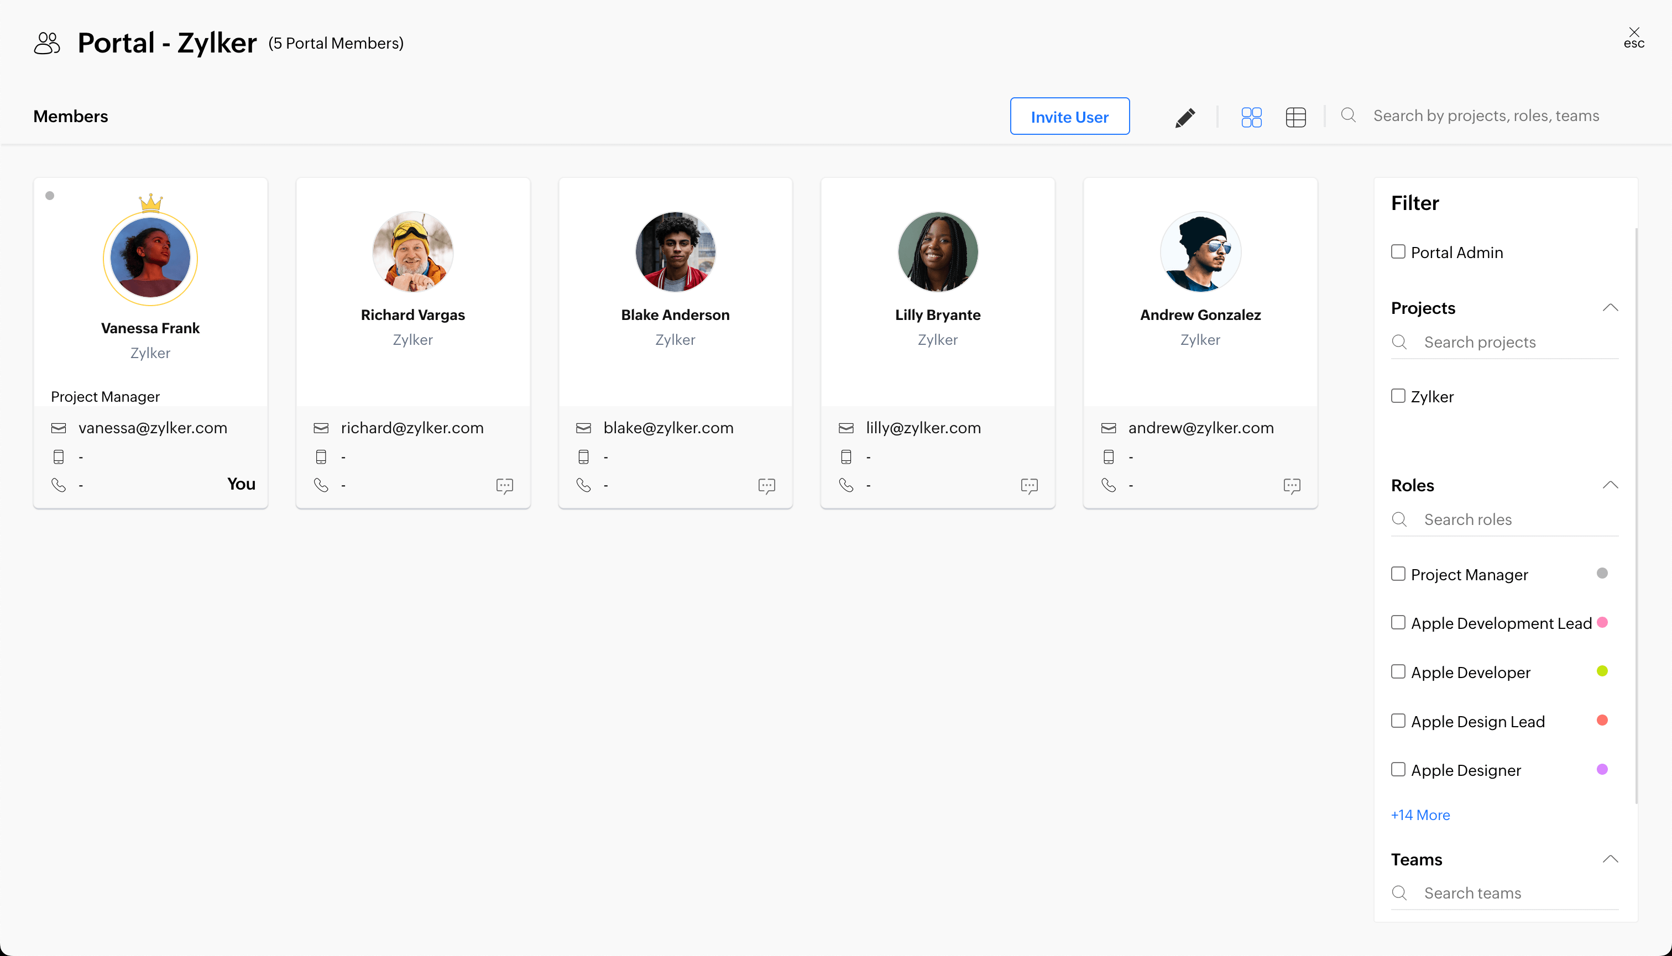Tick the Zylker project checkbox
Screen dimensions: 1672x956
tap(1398, 396)
